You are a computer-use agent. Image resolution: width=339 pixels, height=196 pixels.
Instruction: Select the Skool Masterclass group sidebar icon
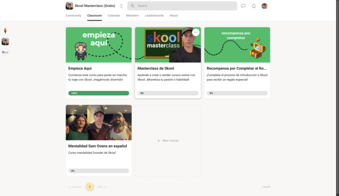pyautogui.click(x=5, y=41)
